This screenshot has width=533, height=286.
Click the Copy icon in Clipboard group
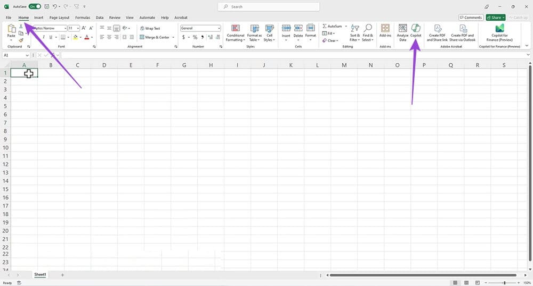[21, 33]
